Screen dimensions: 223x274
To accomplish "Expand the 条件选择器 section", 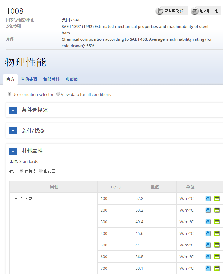I will coord(13,110).
